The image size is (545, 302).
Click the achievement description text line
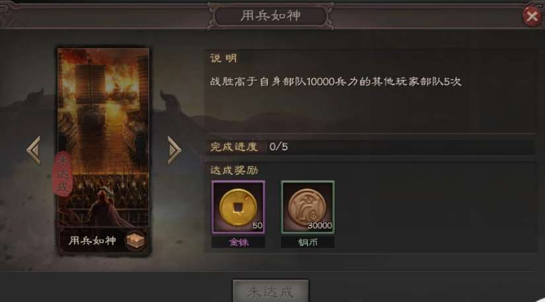tap(336, 82)
